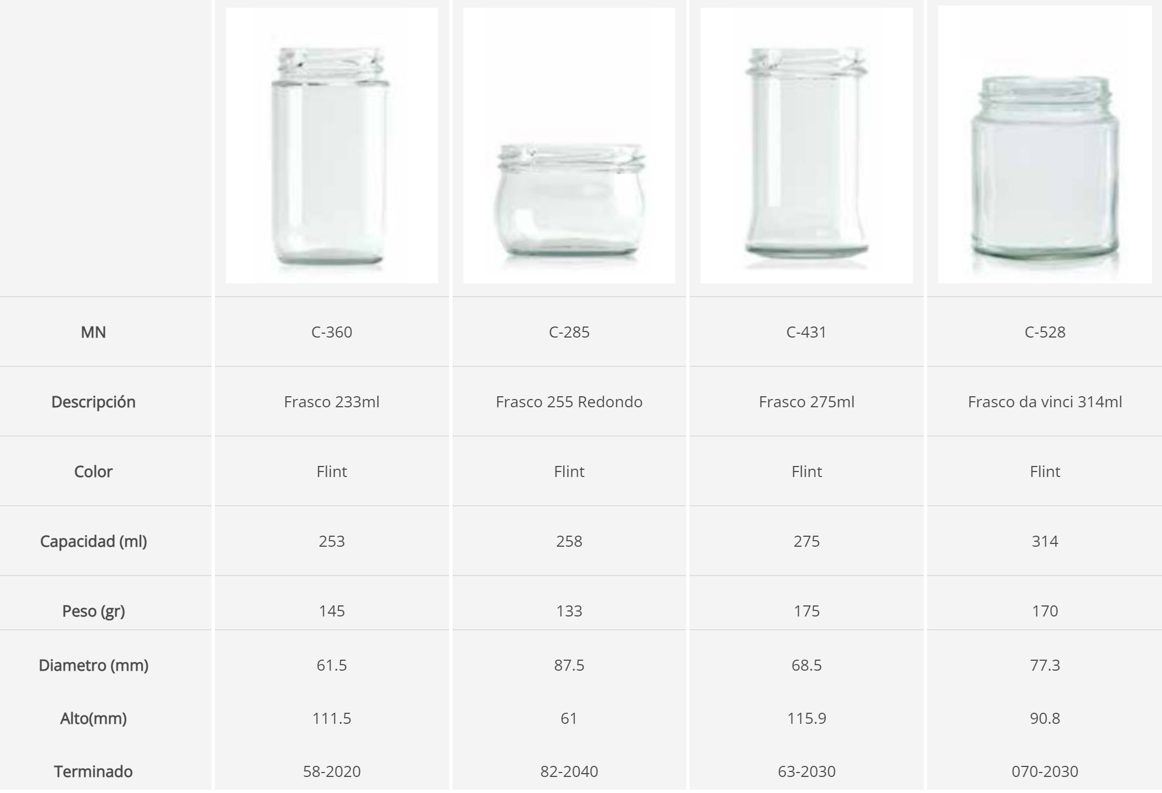Select Frasco 255 Redondo description
Image resolution: width=1162 pixels, height=793 pixels.
pyautogui.click(x=569, y=402)
